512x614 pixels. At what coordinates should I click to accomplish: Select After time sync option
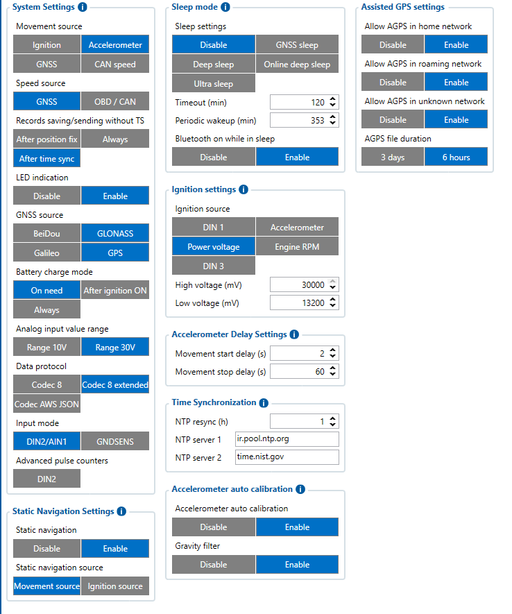click(46, 158)
